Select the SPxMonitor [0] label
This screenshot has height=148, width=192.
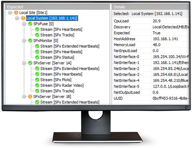[46, 41]
